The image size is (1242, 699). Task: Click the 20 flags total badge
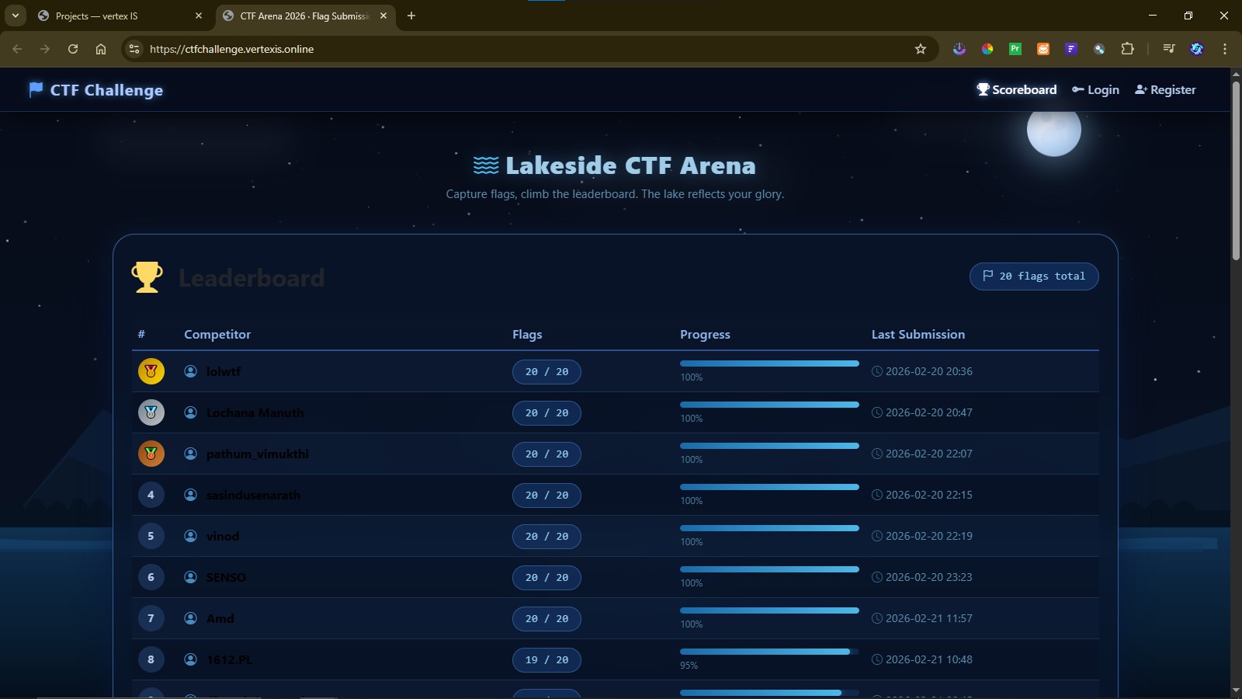(x=1033, y=276)
